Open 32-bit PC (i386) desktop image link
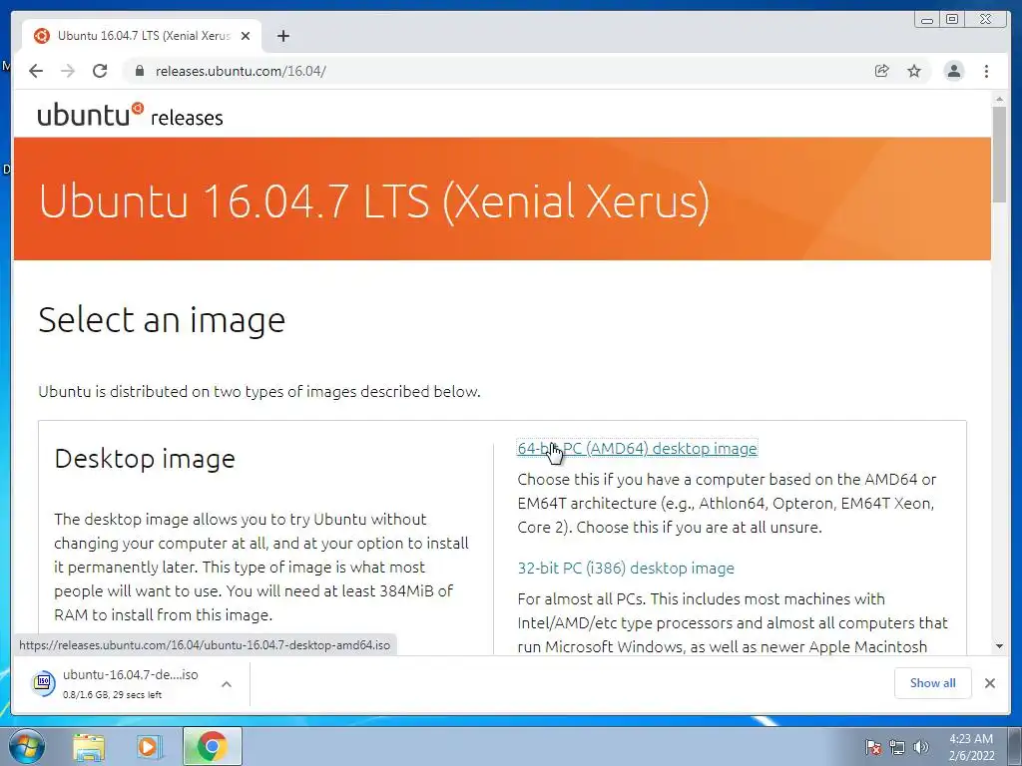Viewport: 1022px width, 766px height. (626, 568)
